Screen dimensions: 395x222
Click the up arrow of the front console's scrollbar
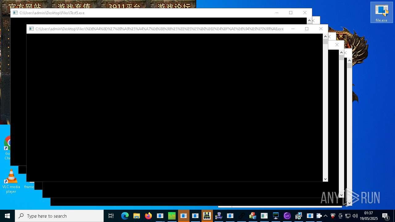click(x=325, y=36)
